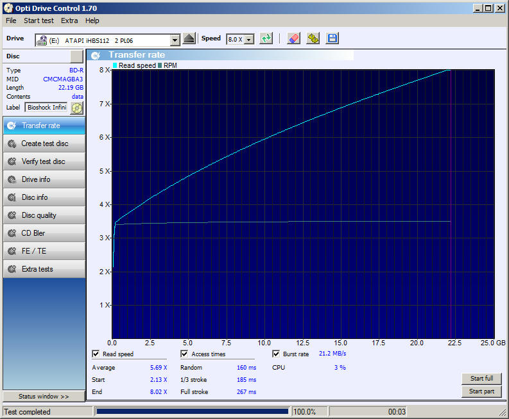Click the End speed value 8.02 X

pyautogui.click(x=159, y=392)
